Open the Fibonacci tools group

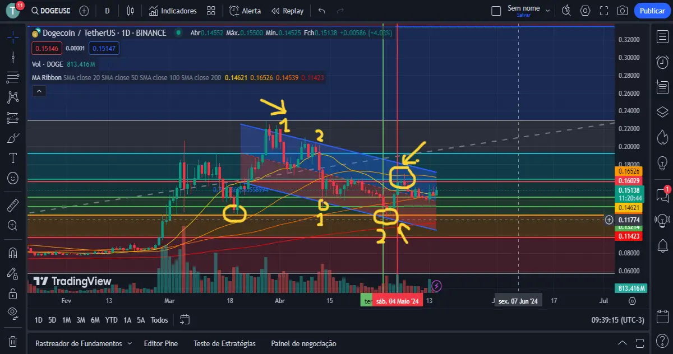point(12,77)
